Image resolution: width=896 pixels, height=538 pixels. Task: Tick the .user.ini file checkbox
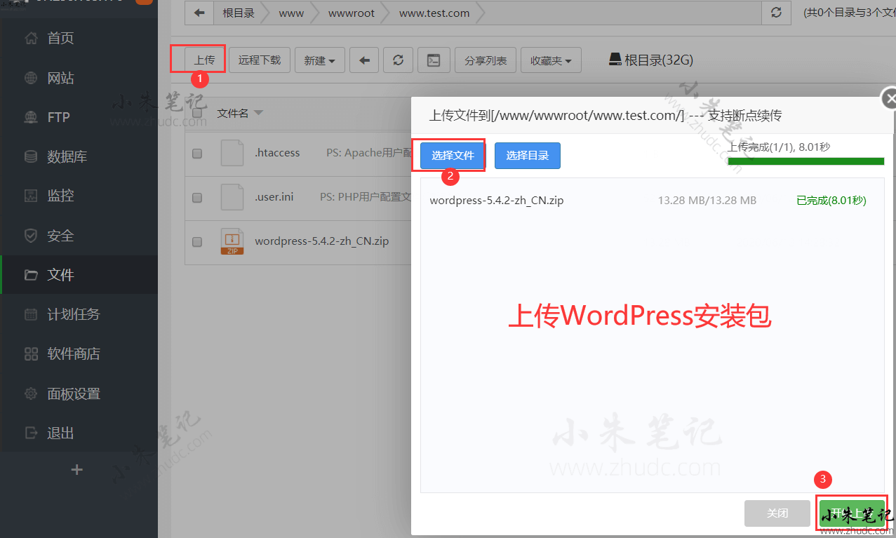(197, 197)
